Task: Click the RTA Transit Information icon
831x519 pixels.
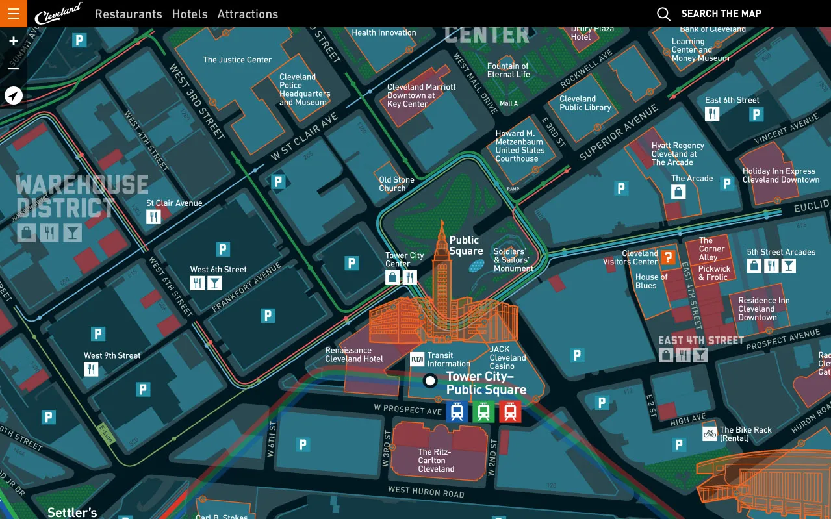Action: click(x=417, y=359)
